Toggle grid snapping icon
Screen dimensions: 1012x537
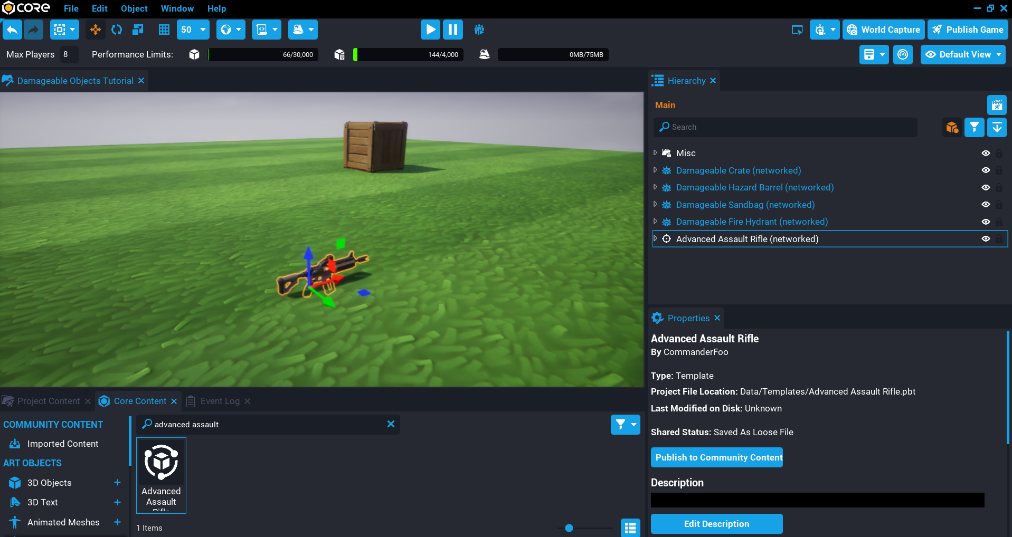tap(164, 30)
